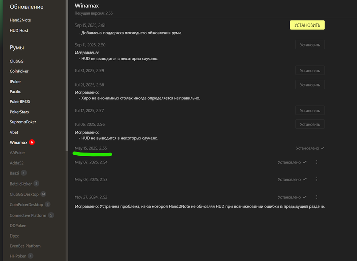Open BetclicPoker room entry
This screenshot has width=357, height=261.
21,184
